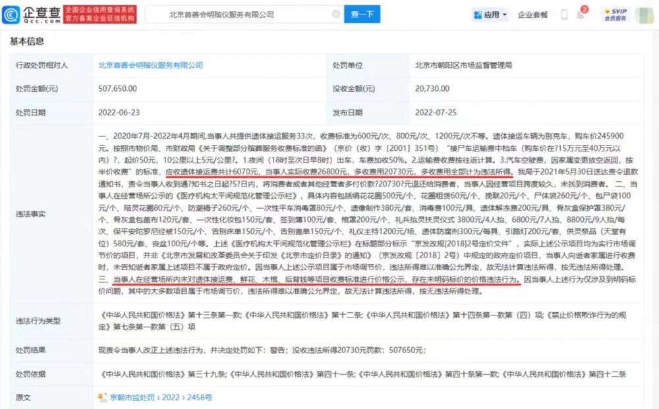Viewport: 659px width, 409px height.
Task: Click the document icon beside 原文 link
Action: coord(103,397)
